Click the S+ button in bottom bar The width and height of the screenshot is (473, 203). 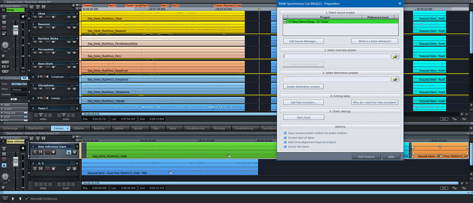click(x=5, y=199)
